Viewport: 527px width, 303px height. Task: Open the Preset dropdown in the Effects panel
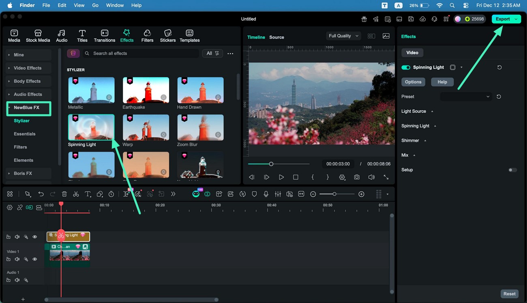point(465,97)
